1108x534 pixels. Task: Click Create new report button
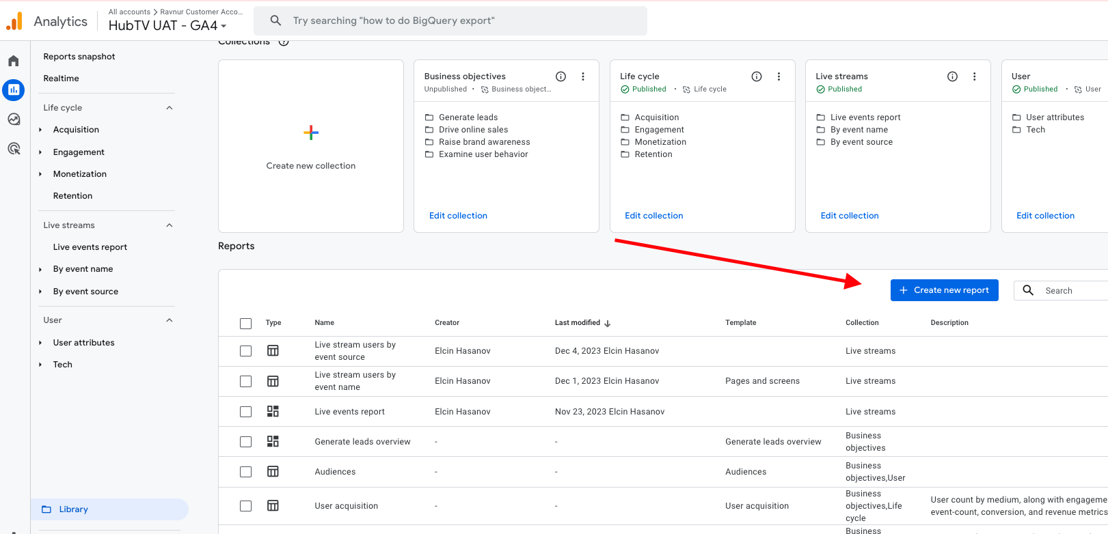tap(945, 290)
